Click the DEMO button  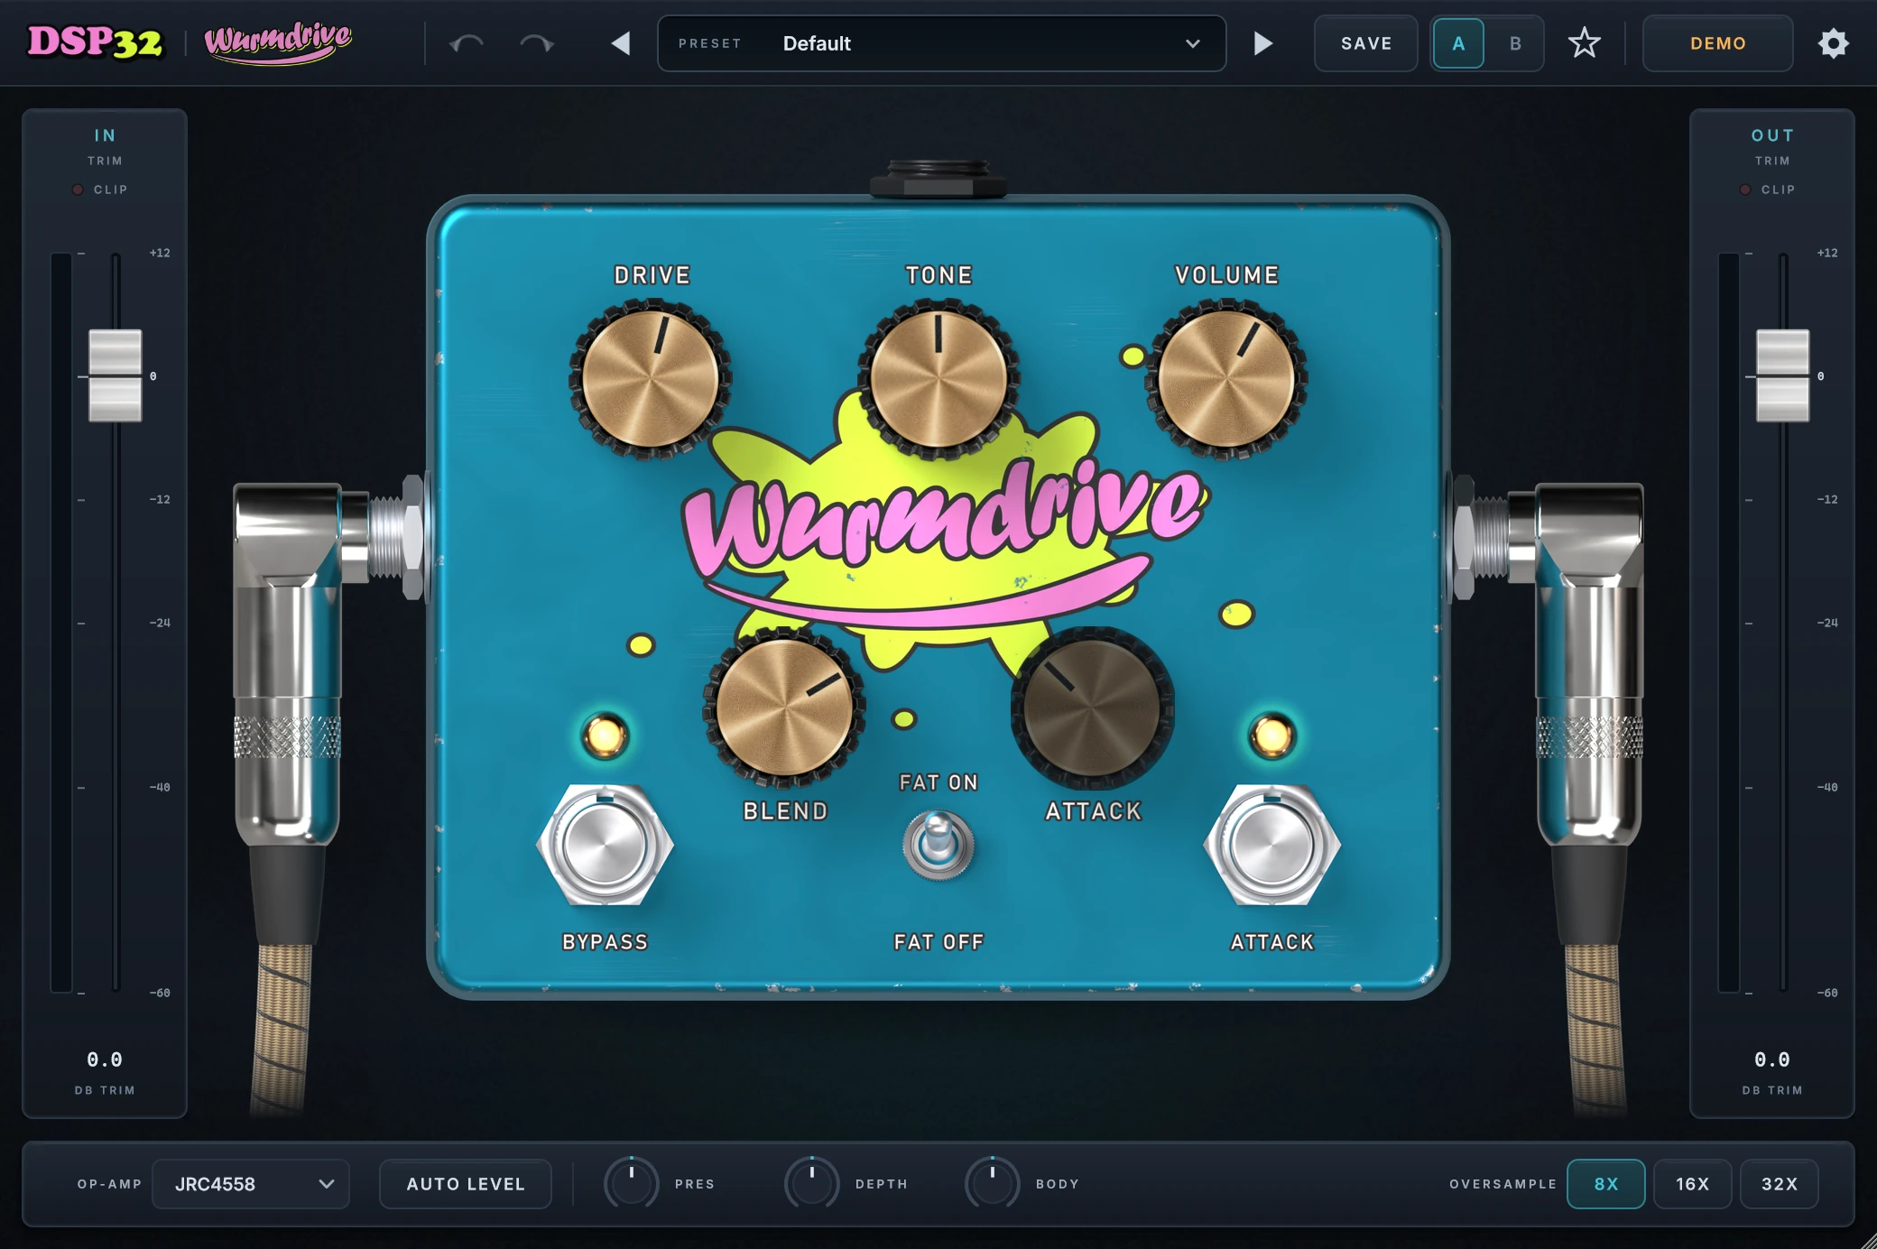(x=1718, y=43)
